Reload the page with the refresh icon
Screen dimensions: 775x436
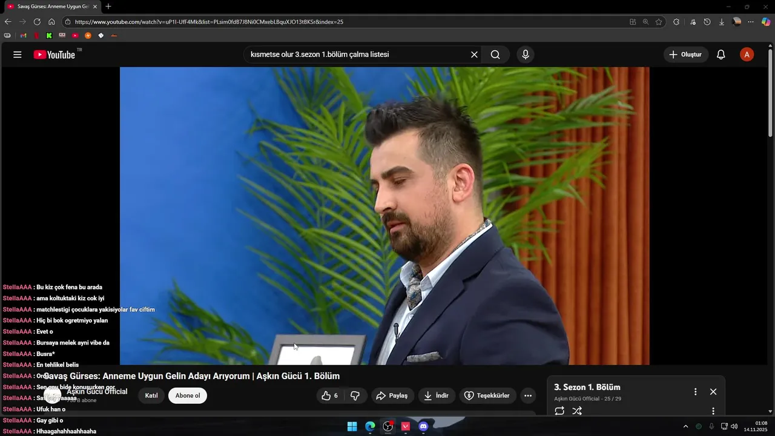[x=37, y=22]
